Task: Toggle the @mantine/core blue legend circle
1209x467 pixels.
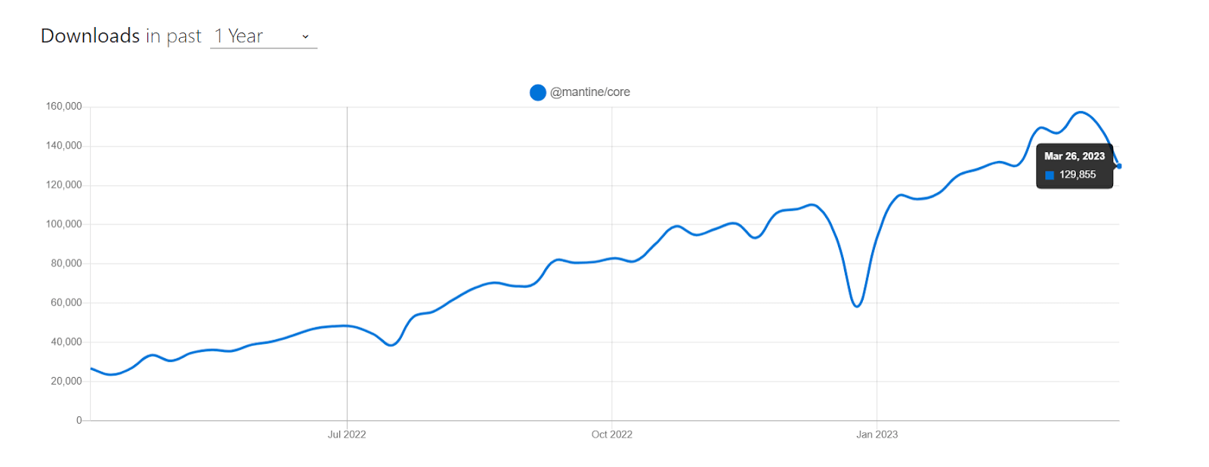Action: point(538,92)
